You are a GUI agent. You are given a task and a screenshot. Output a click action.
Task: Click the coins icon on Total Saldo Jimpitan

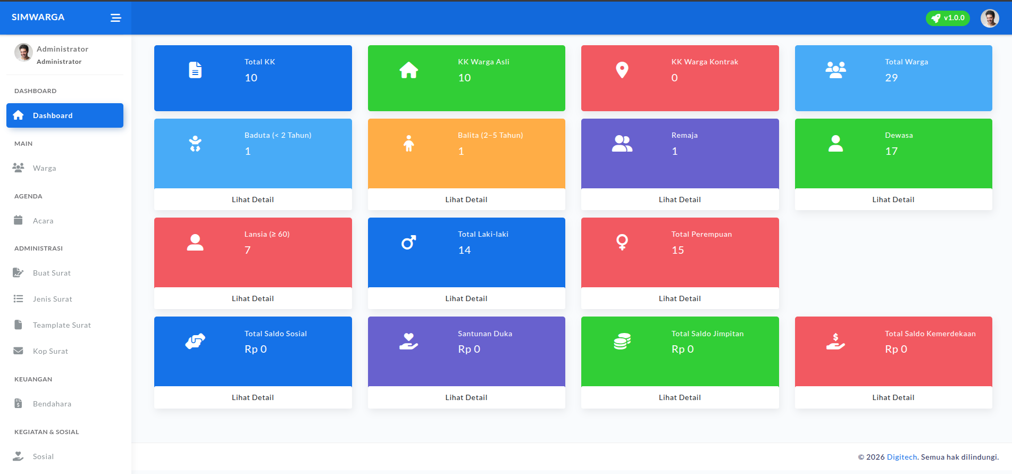(622, 341)
